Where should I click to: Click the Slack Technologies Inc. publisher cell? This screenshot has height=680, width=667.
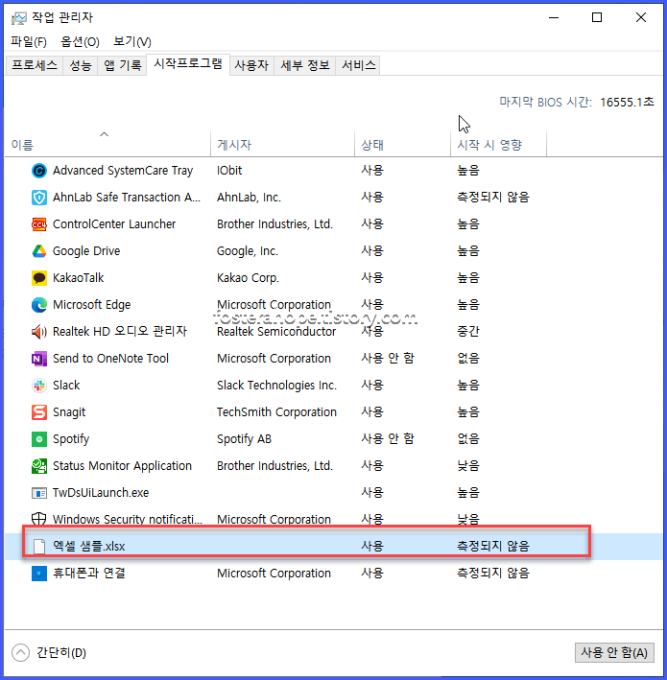(x=276, y=386)
